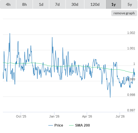This screenshot has height=133, width=138.
Task: Click the Apr '26 axis label
Action: coord(87,116)
